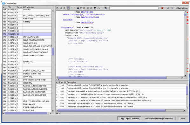Click the search text field in the toolbar
Viewport: 190px width, 125px height.
[134, 8]
